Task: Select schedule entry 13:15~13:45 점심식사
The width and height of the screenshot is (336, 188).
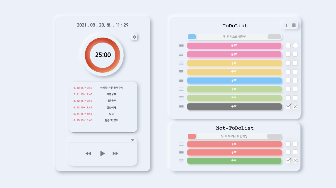Action: [95, 107]
